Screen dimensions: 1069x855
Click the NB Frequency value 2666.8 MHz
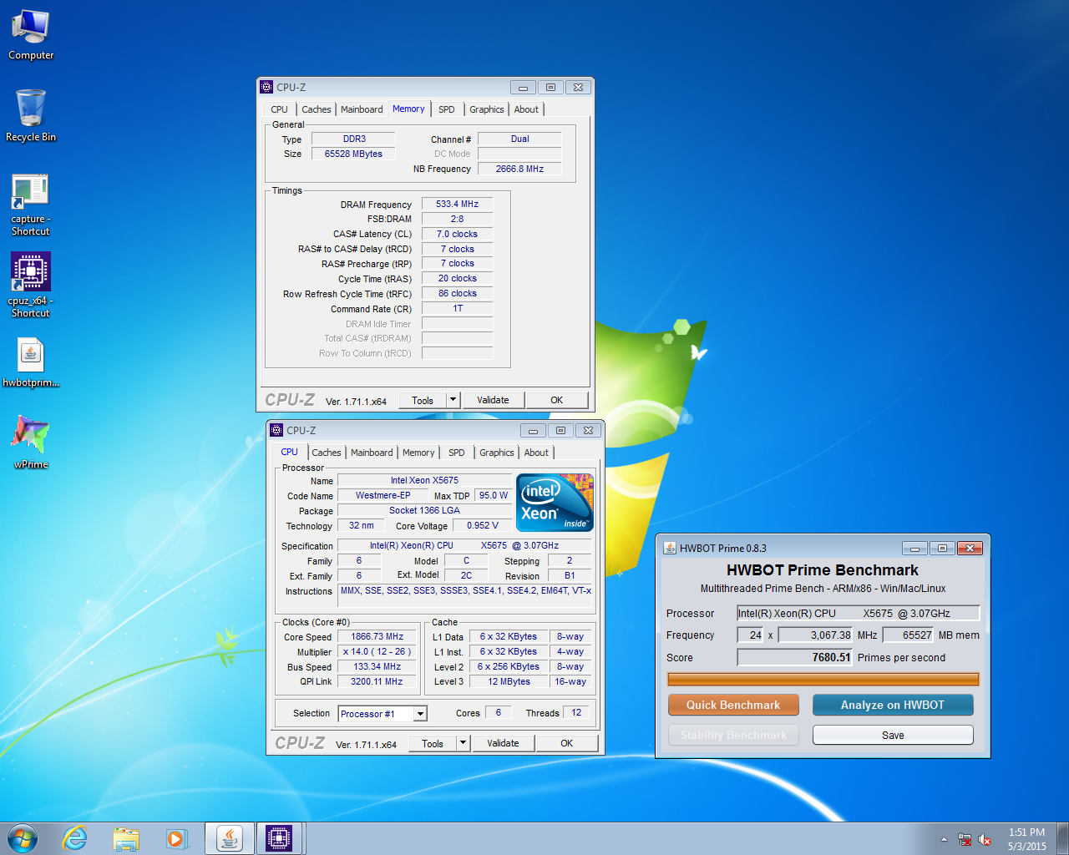point(519,169)
